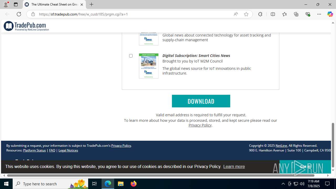Open Settings and more menu

tap(319, 14)
